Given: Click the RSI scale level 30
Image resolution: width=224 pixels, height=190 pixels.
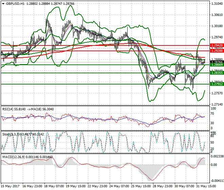Looking at the screenshot, I should [212, 123].
